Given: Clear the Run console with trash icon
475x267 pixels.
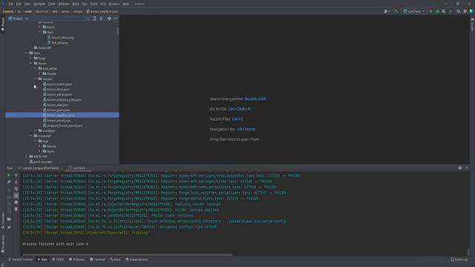Looking at the screenshot, I should 16,209.
